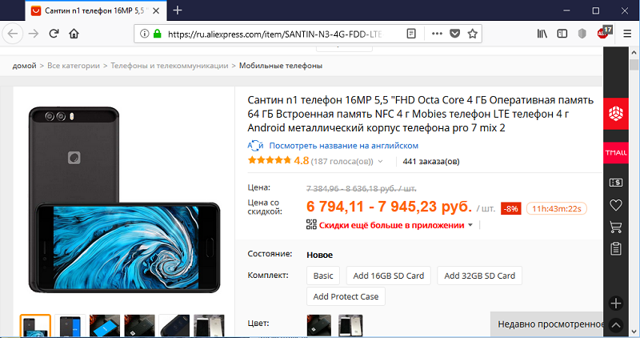
Task: Select the third product thumbnail
Action: coord(105,326)
